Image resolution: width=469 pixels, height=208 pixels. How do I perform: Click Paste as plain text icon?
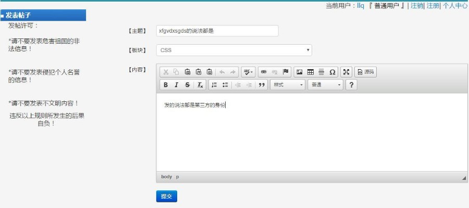199,72
